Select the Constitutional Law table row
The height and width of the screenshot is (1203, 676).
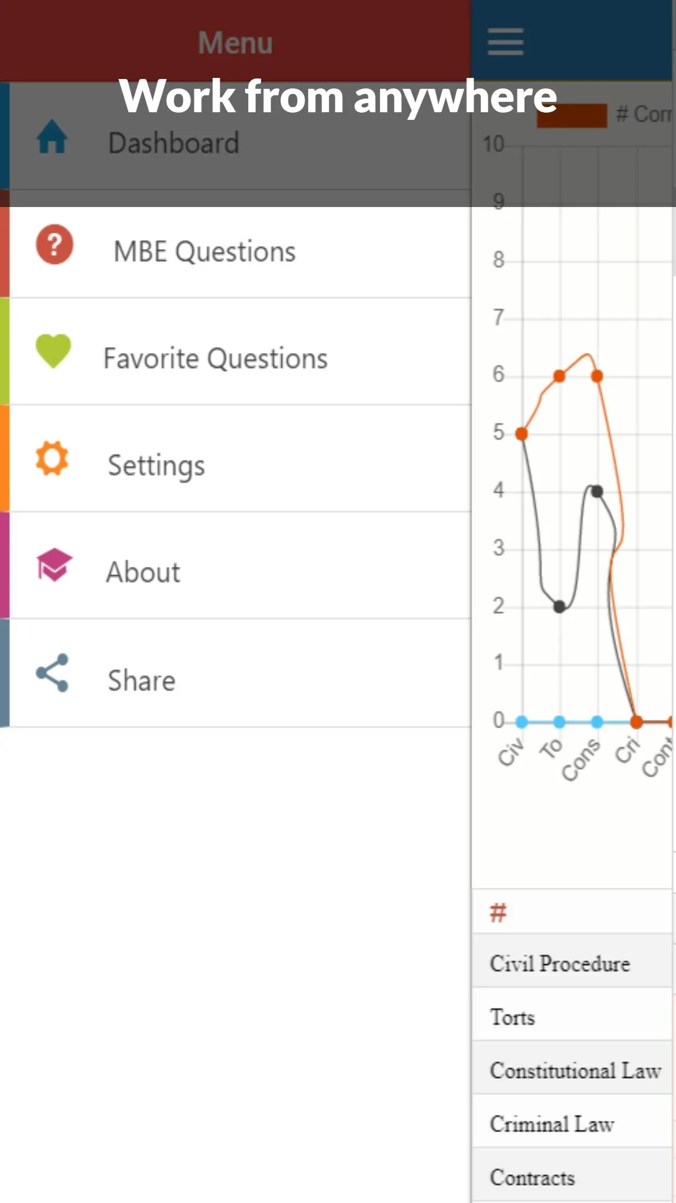click(x=572, y=1070)
